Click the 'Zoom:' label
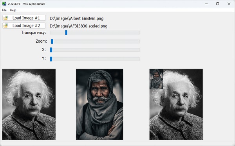 42,41
